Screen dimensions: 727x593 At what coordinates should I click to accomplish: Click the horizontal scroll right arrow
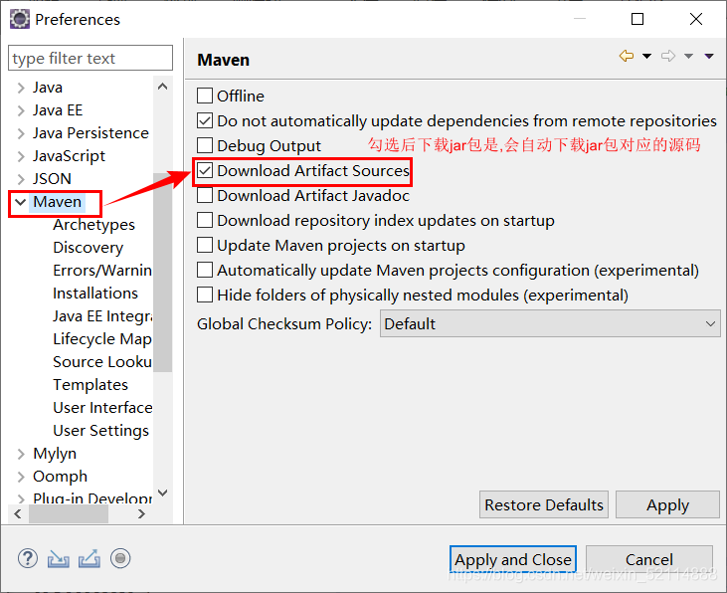point(142,513)
